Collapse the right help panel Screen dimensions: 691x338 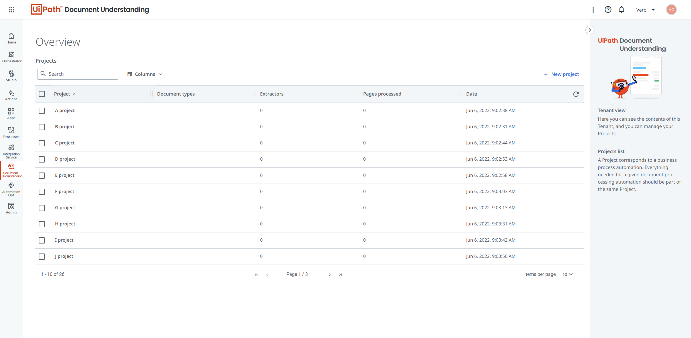pyautogui.click(x=590, y=30)
